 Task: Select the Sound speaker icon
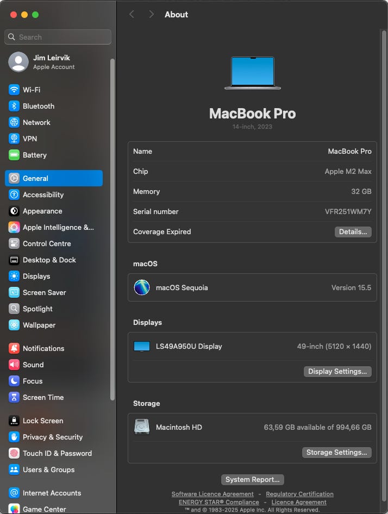14,365
